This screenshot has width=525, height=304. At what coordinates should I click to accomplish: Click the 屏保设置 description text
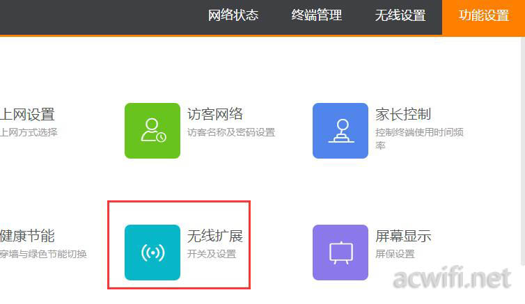pyautogui.click(x=395, y=254)
